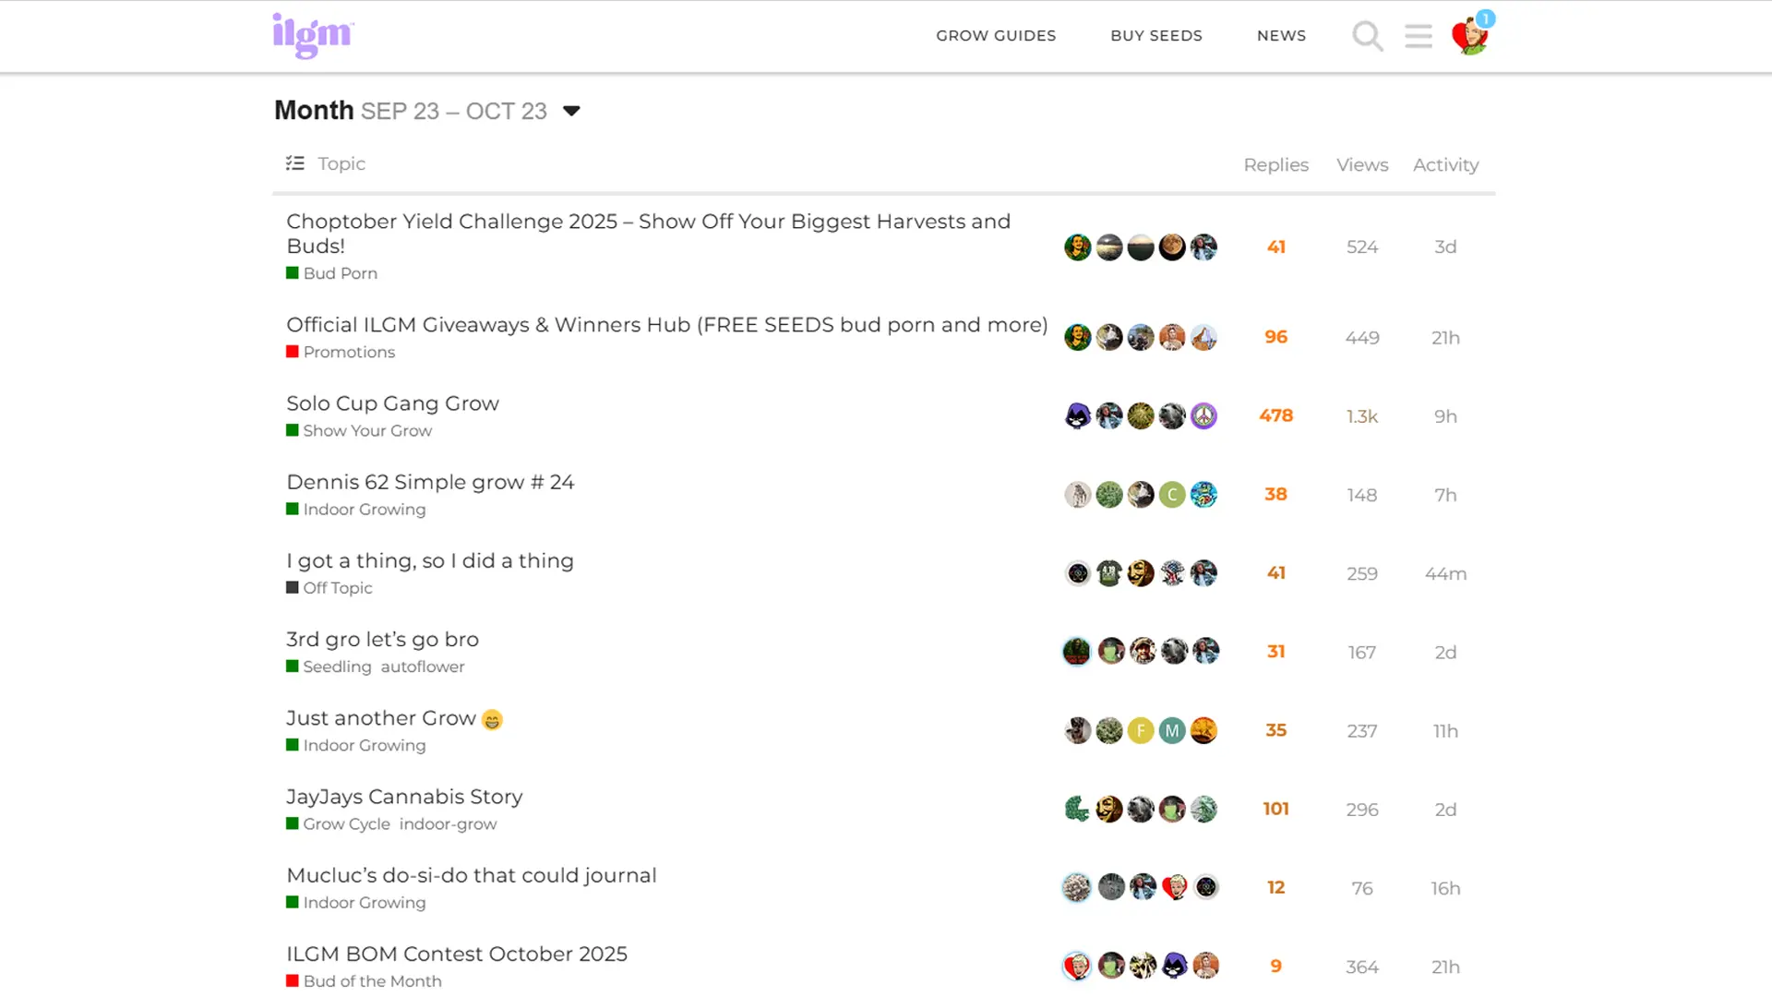This screenshot has height=997, width=1772.
Task: Open the GROW GUIDES menu
Action: point(996,35)
